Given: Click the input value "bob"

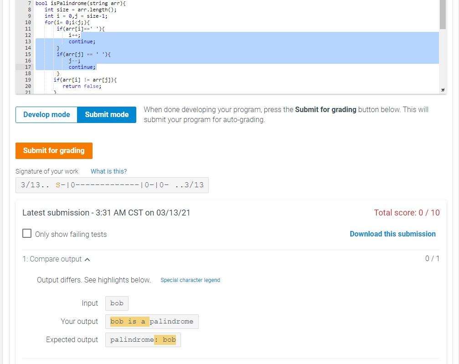Looking at the screenshot, I should click(117, 303).
